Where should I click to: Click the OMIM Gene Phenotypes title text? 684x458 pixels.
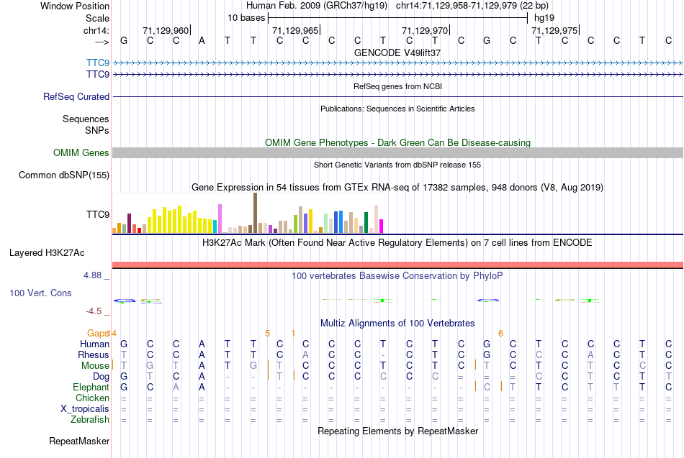(397, 142)
